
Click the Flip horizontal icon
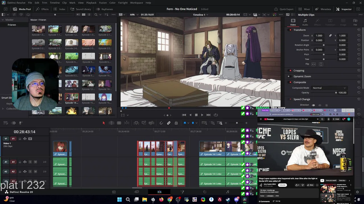[314, 64]
